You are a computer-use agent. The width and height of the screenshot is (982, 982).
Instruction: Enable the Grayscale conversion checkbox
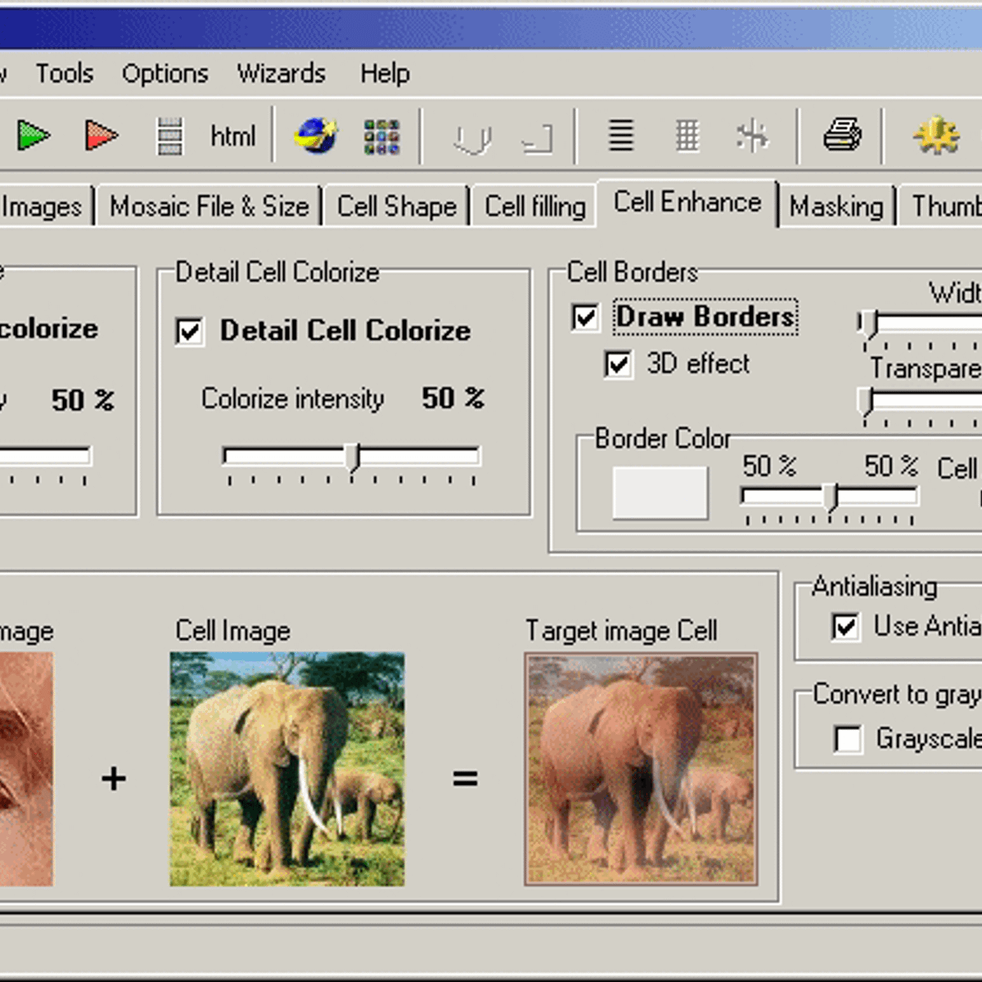click(849, 740)
